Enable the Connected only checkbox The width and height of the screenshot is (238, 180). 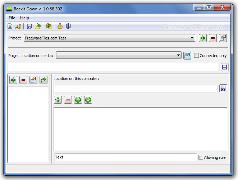point(196,56)
